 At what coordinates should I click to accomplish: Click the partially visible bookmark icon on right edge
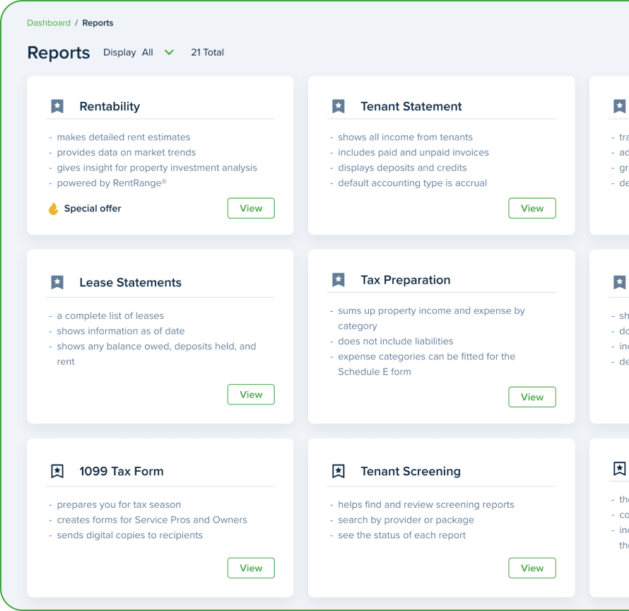(619, 105)
